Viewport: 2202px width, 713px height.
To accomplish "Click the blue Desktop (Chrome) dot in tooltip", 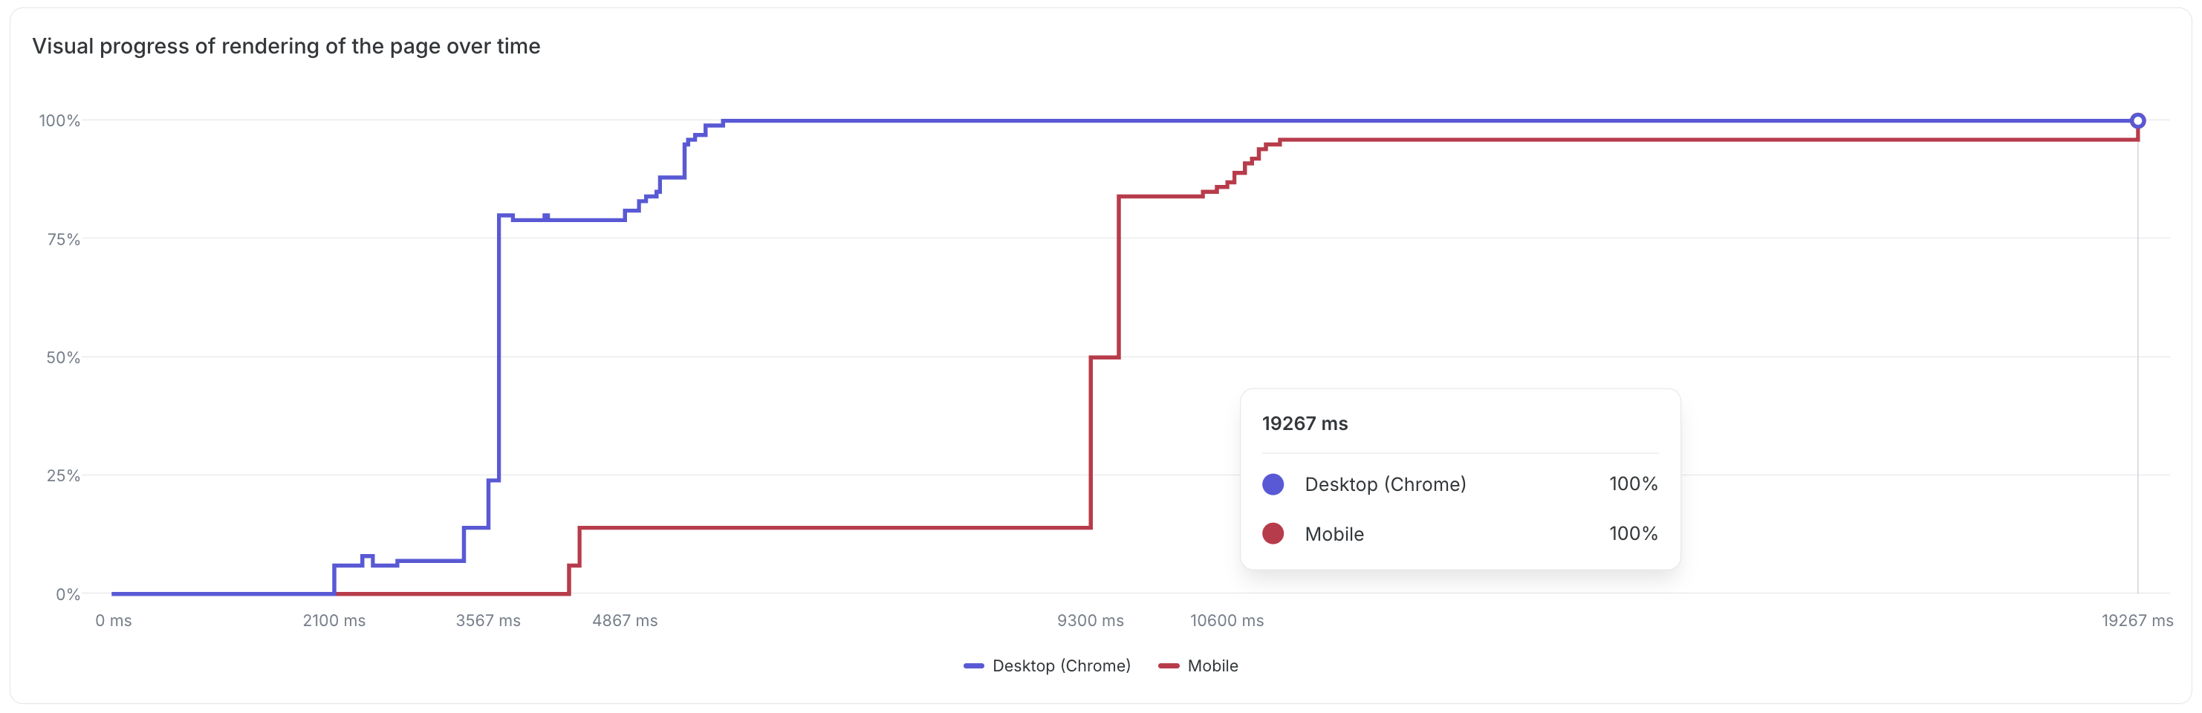I will point(1273,485).
